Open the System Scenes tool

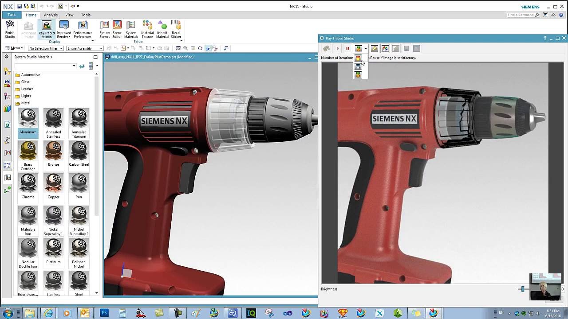(x=105, y=30)
